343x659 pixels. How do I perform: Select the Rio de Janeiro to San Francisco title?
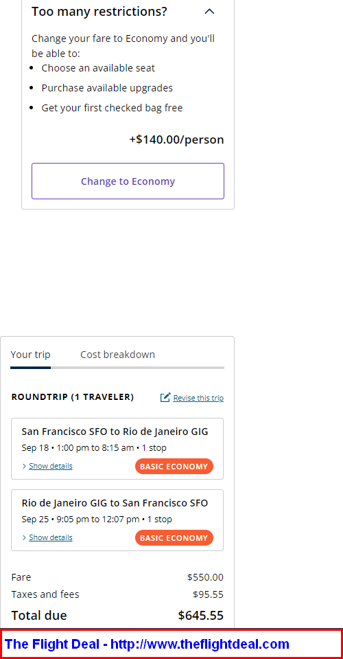pyautogui.click(x=115, y=503)
